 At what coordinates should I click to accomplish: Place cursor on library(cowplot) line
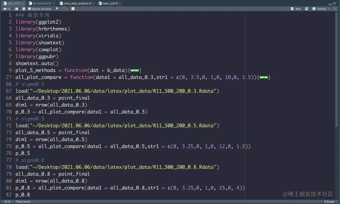38,50
